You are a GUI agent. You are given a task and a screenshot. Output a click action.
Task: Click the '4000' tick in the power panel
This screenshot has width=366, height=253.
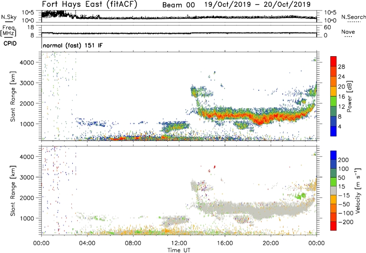[27, 63]
